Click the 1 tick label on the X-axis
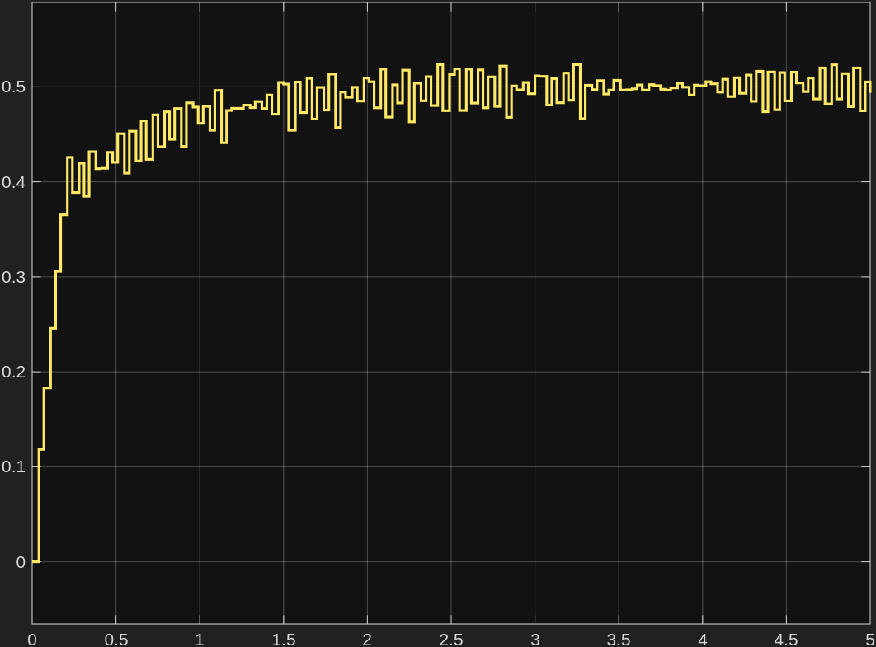 [x=200, y=639]
